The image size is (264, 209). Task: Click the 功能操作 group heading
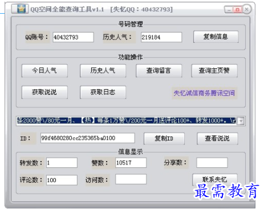tap(131, 57)
